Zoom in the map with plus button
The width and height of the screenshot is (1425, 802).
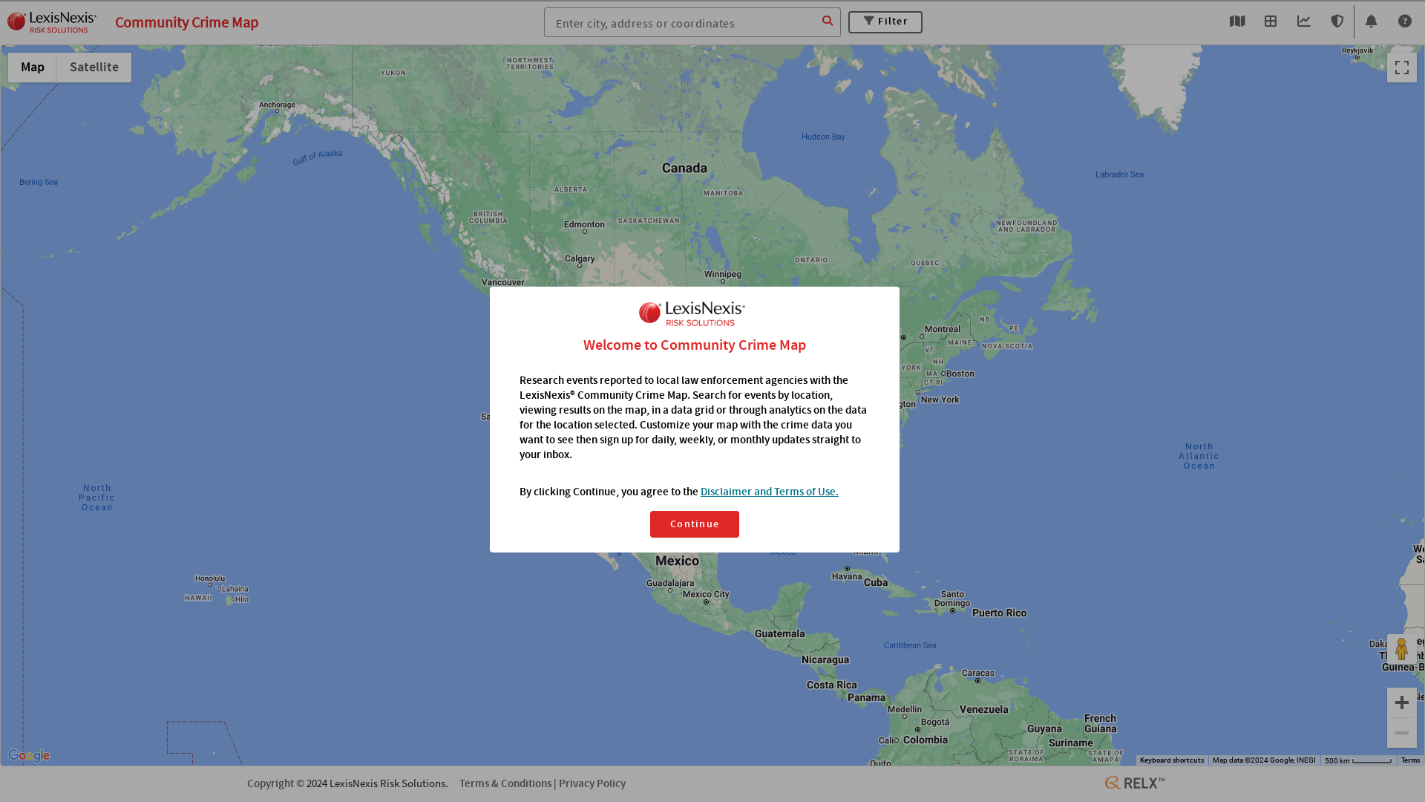[x=1401, y=702]
